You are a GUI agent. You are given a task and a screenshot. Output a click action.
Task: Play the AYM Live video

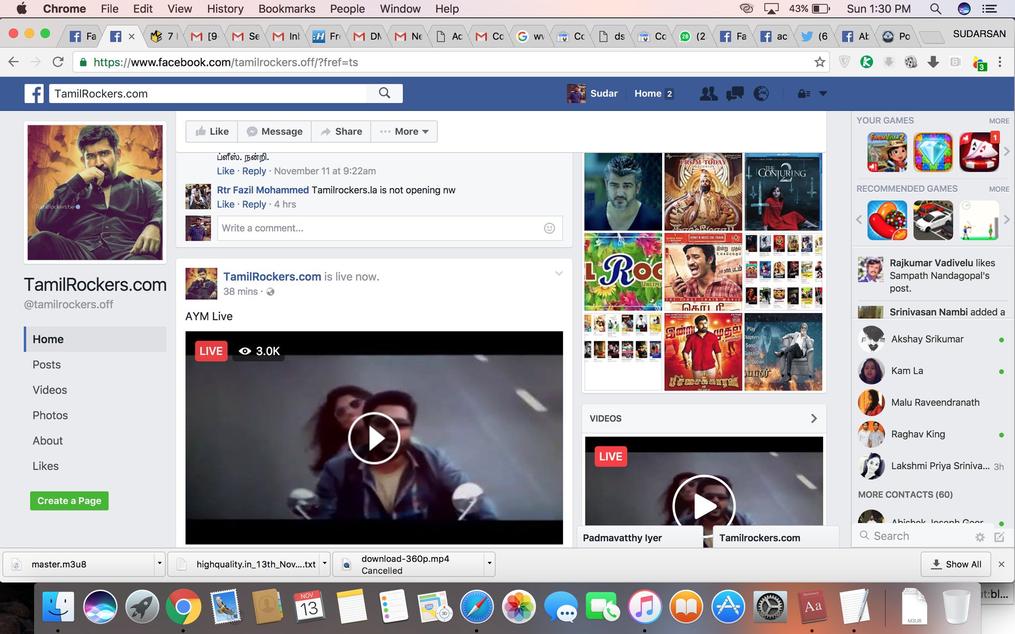pyautogui.click(x=374, y=438)
